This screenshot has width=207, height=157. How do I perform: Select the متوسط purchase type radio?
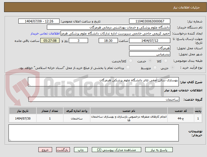[155, 68]
